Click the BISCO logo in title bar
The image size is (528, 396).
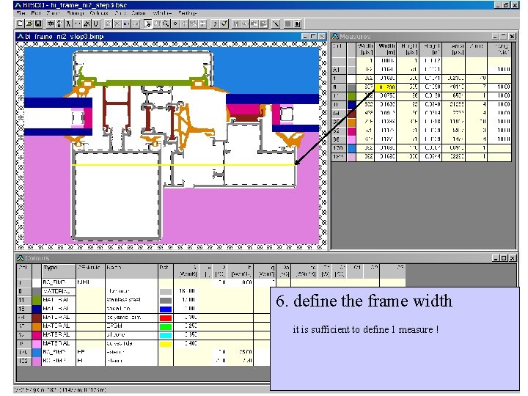pyautogui.click(x=18, y=5)
